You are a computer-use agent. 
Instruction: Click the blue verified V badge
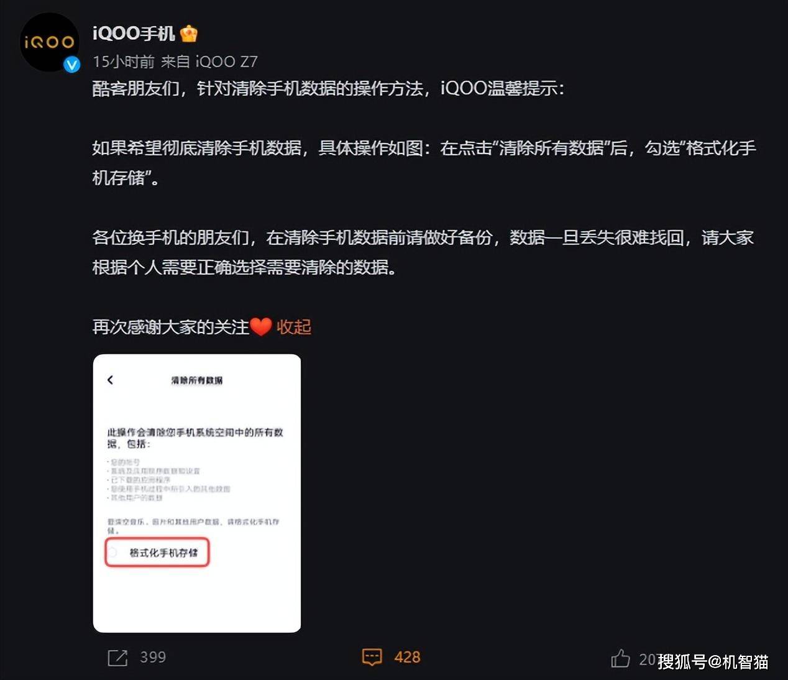pos(71,65)
